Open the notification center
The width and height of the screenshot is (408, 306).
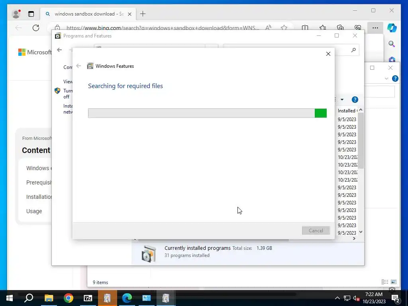[x=396, y=298]
